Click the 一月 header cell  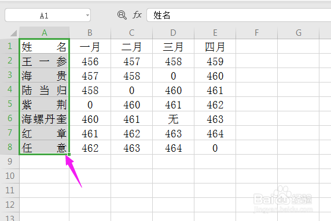pos(90,46)
